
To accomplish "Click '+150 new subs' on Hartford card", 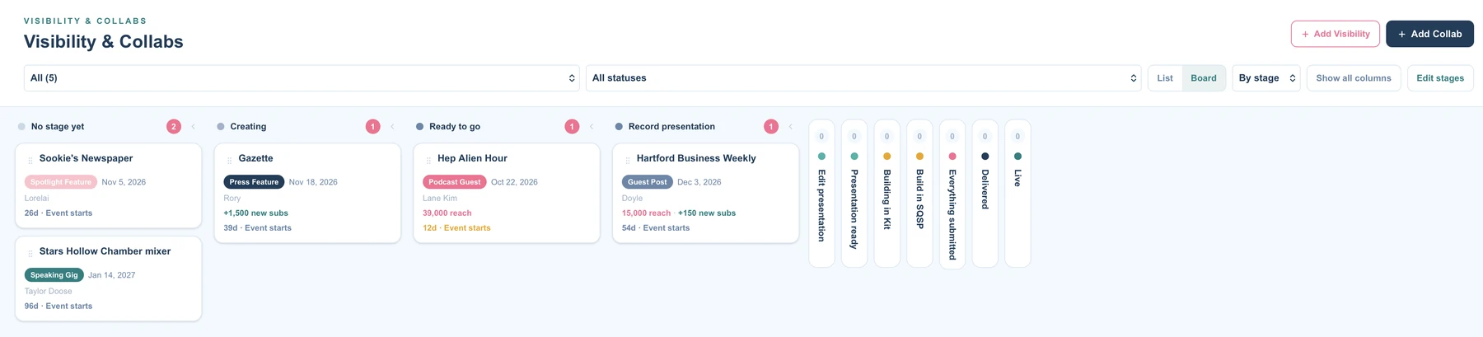I will tap(707, 213).
